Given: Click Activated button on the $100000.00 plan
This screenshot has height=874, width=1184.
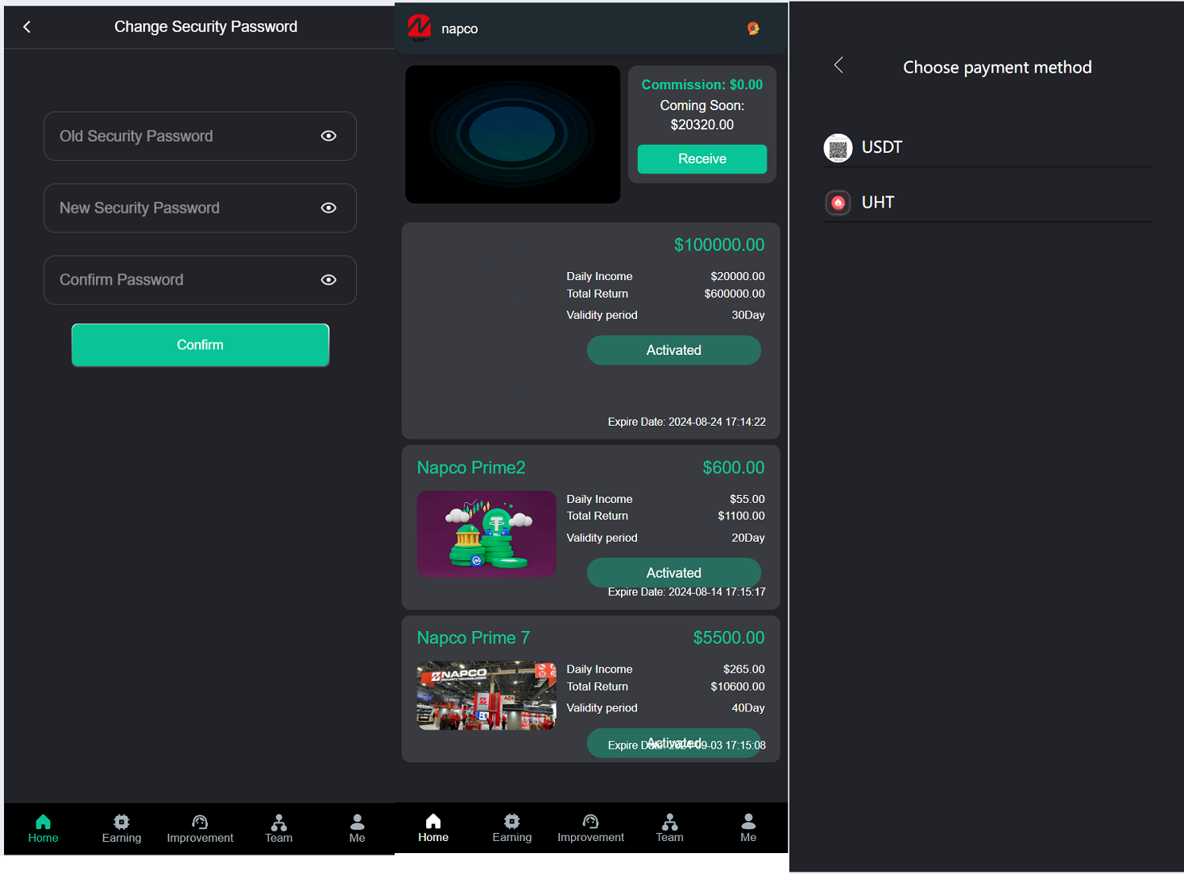Looking at the screenshot, I should tap(674, 350).
